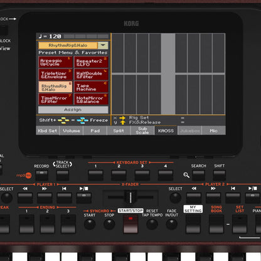Select the Arpeggio UpCycle preset

(x=55, y=62)
